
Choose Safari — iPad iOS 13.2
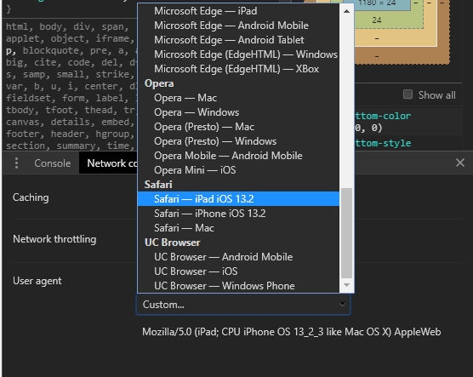238,199
